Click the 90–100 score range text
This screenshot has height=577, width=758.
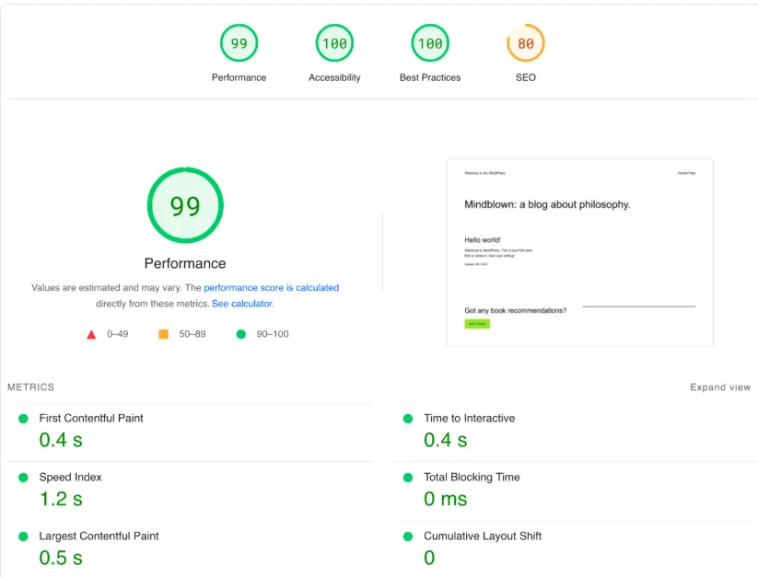[x=273, y=334]
